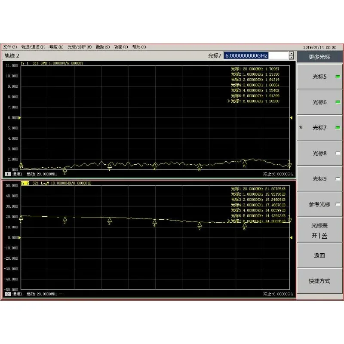Click marker 4 triangle on S11 trace
Viewport: 344px width, 344px height.
[154, 165]
